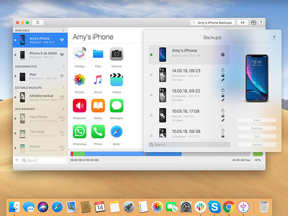The image size is (288, 216).
Task: Expand the Editable backup row
Action: [x=16, y=97]
